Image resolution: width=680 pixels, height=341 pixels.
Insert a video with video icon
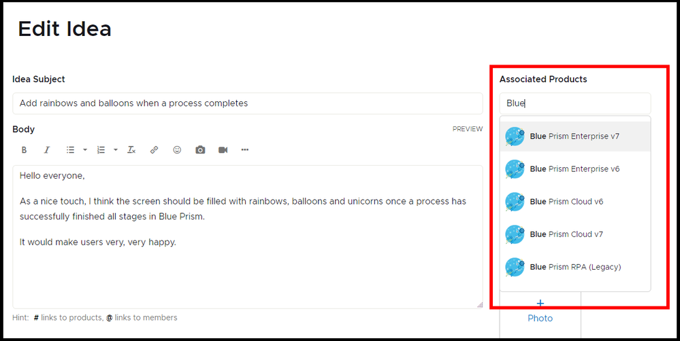(223, 150)
